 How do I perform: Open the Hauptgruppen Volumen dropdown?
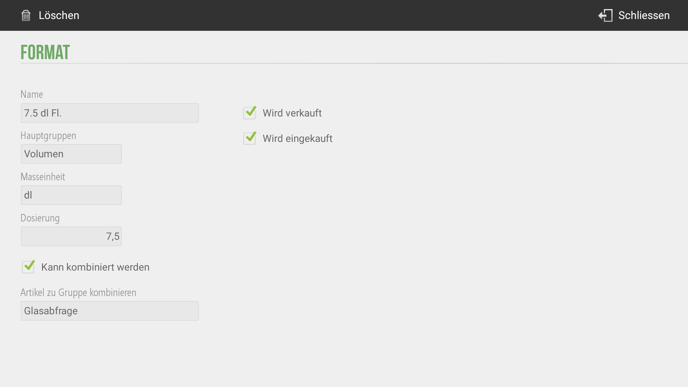tap(71, 154)
